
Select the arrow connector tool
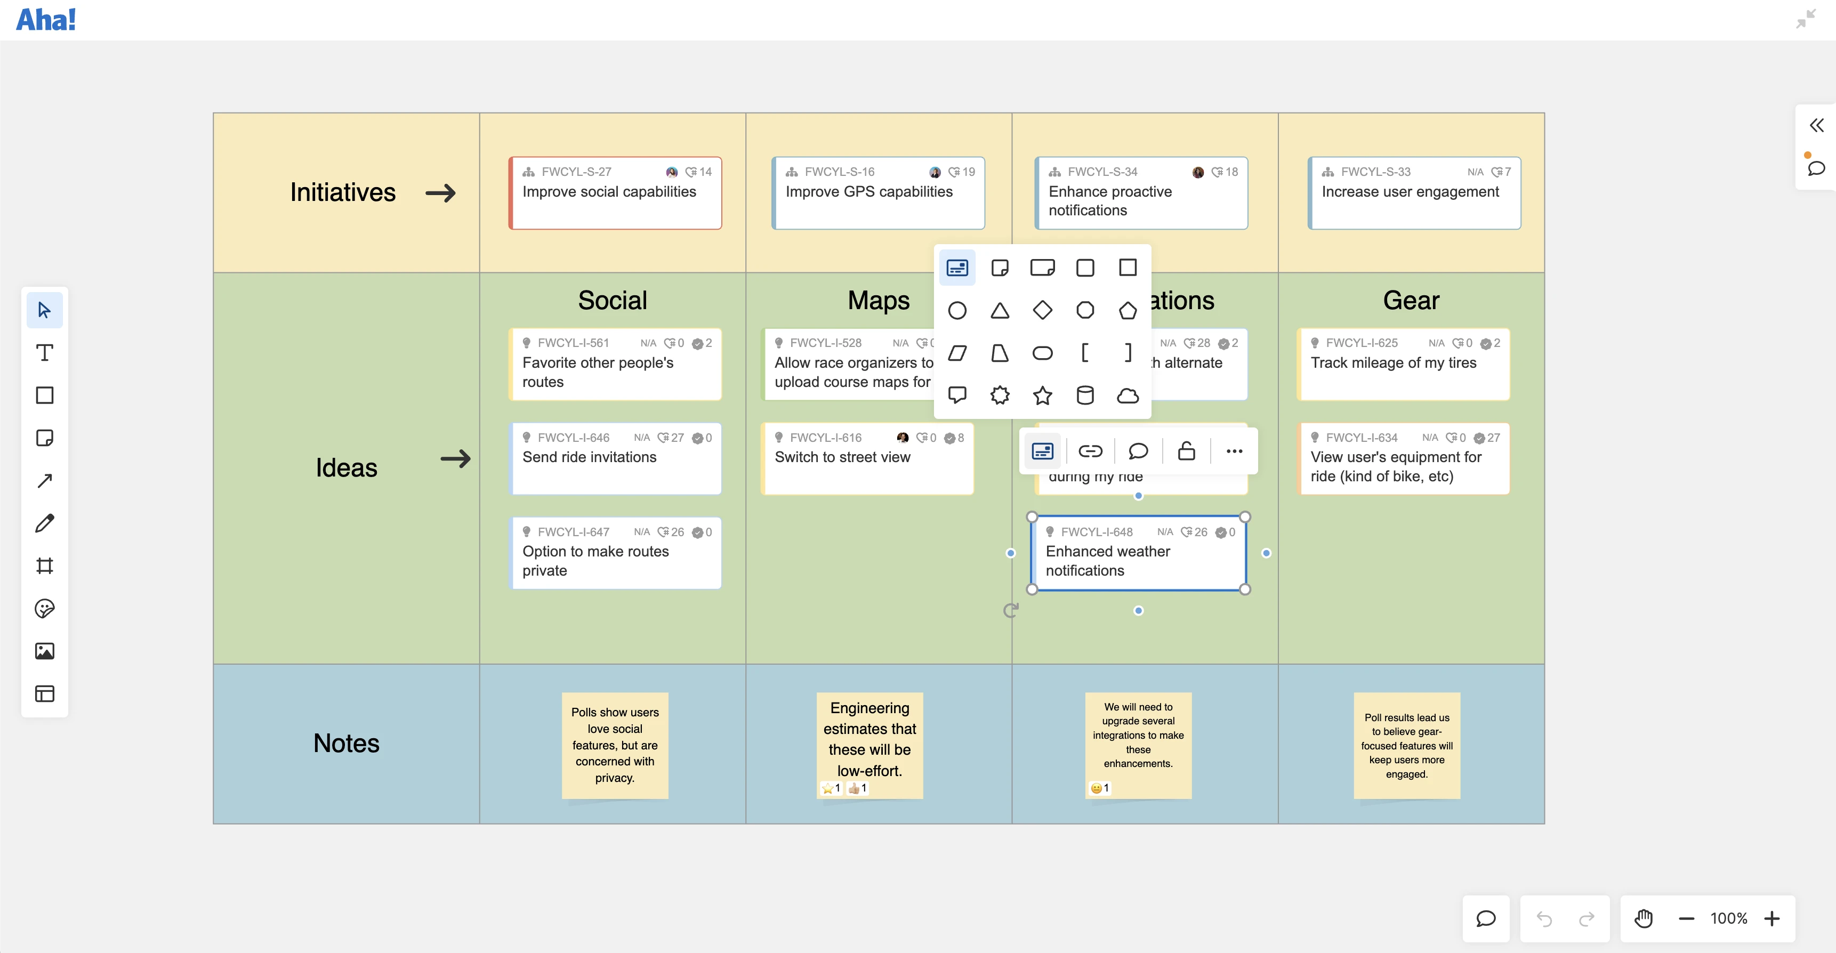[x=44, y=480]
